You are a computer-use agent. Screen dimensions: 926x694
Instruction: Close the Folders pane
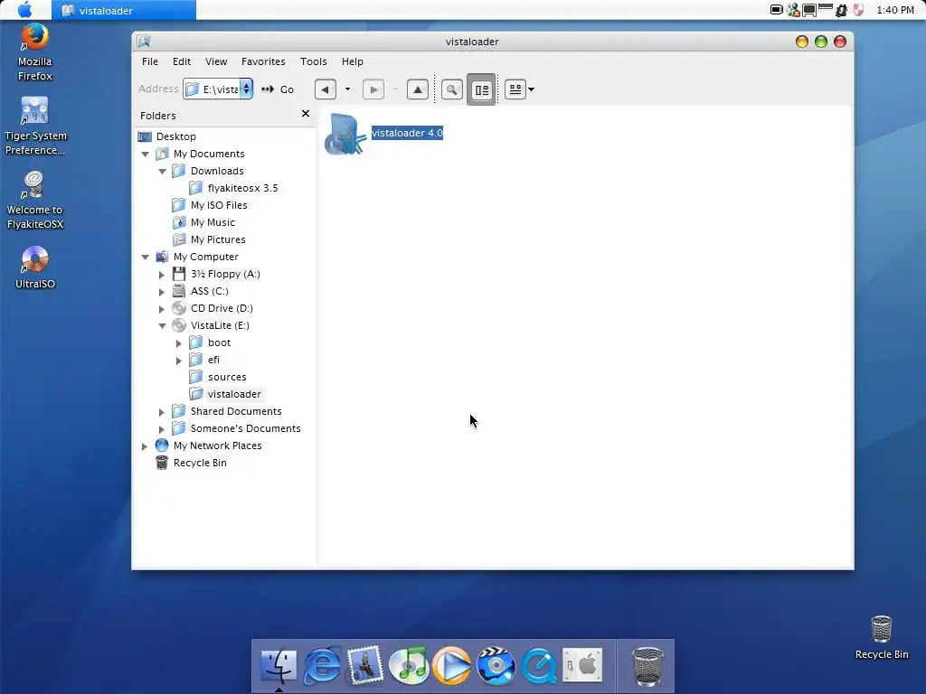[x=306, y=113]
